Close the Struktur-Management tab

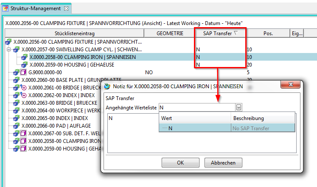coord(66,8)
